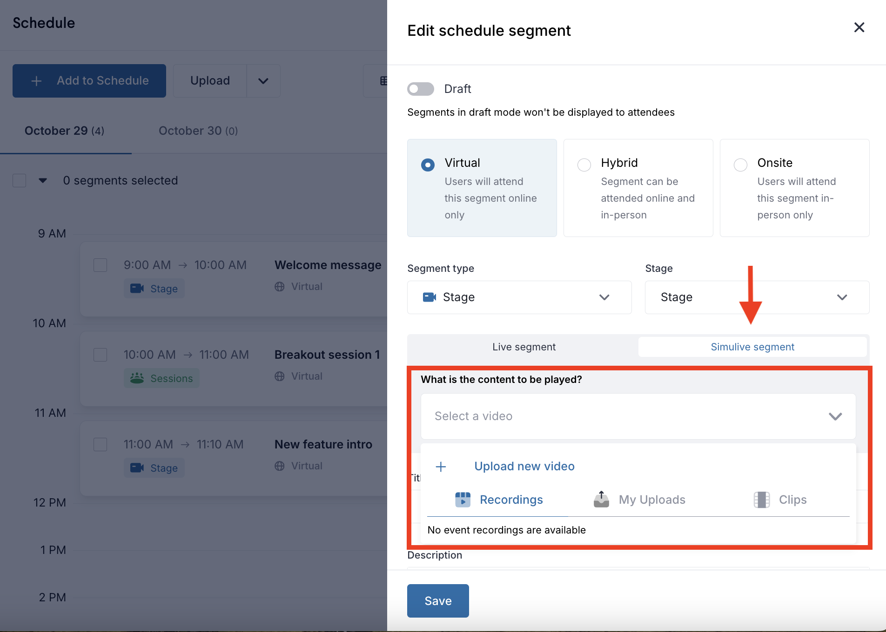Click 'No event recordings are available' message
Screen dimensions: 886x632
506,530
